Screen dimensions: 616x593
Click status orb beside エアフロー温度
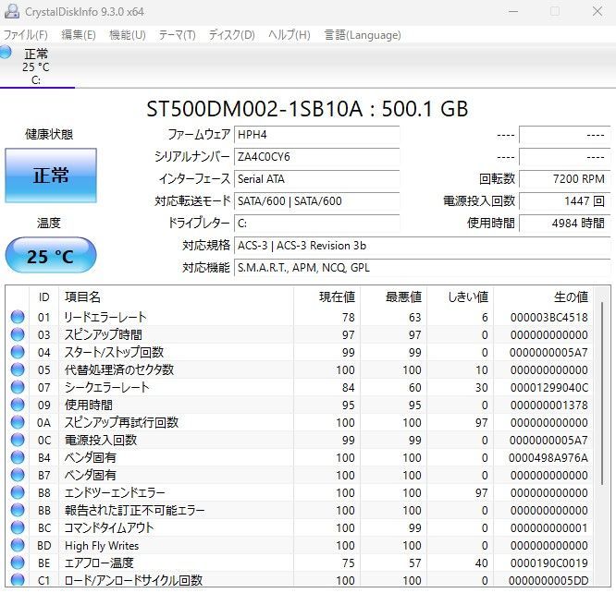(17, 563)
